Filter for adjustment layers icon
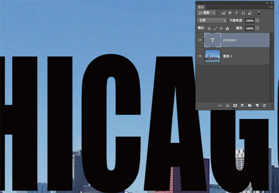The height and width of the screenshot is (193, 279). coord(230,13)
